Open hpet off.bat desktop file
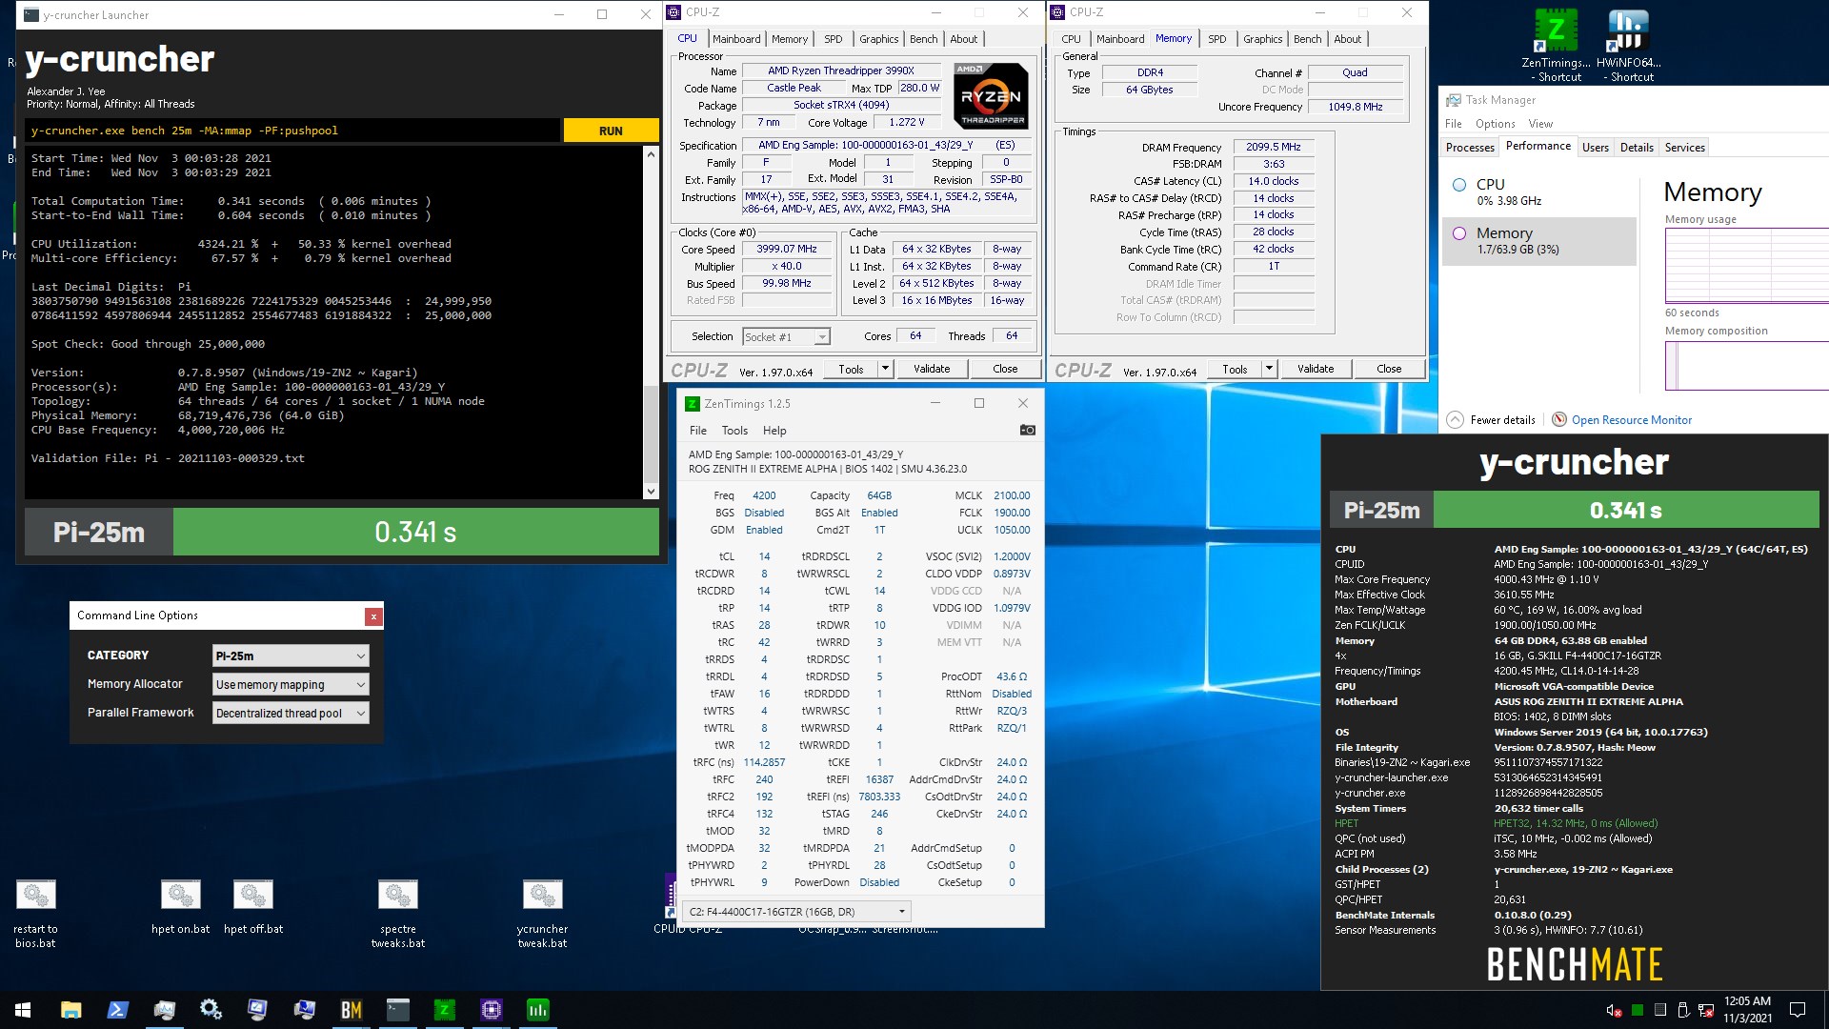Screen dimensions: 1829x1029 point(253,907)
